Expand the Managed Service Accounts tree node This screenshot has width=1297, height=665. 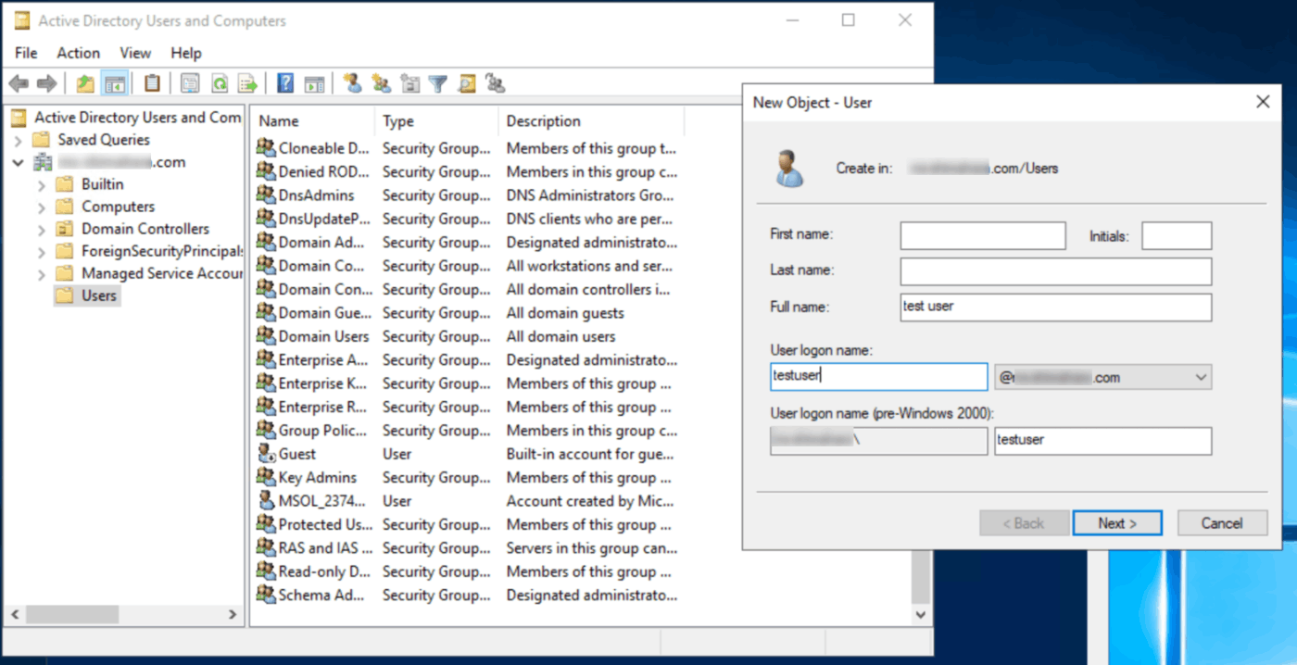tap(42, 273)
